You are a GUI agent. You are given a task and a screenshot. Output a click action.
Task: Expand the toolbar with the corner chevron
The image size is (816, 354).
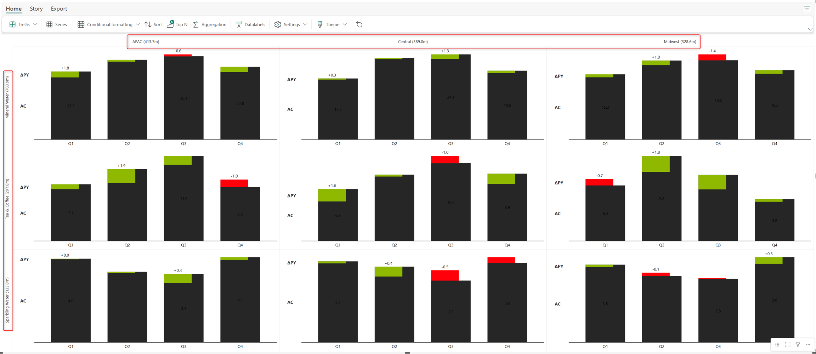pyautogui.click(x=810, y=29)
